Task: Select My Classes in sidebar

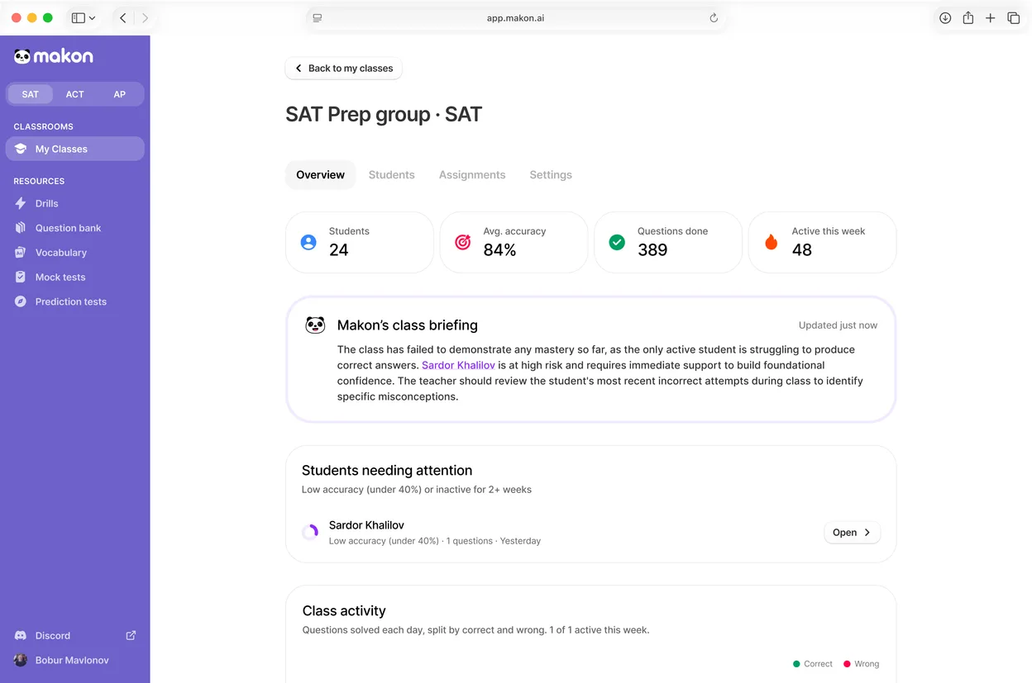Action: click(x=74, y=149)
